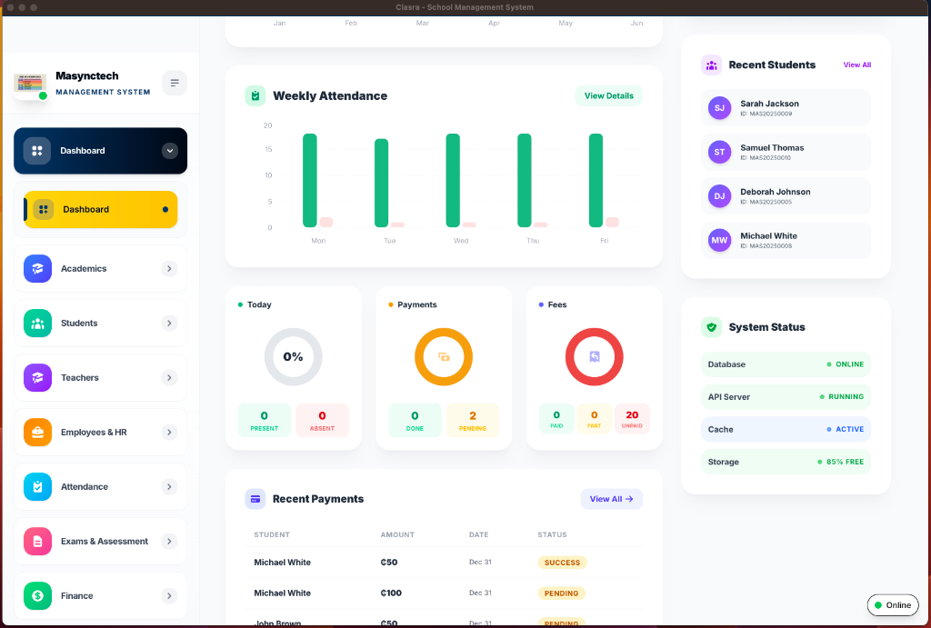Image resolution: width=931 pixels, height=628 pixels.
Task: Open View All for Recent Payments
Action: pos(611,499)
